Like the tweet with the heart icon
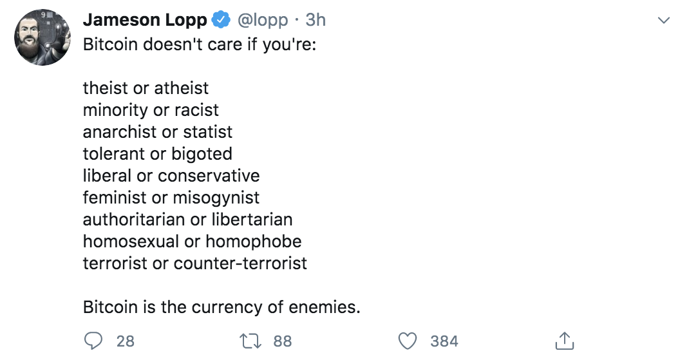This screenshot has height=362, width=689. click(408, 341)
